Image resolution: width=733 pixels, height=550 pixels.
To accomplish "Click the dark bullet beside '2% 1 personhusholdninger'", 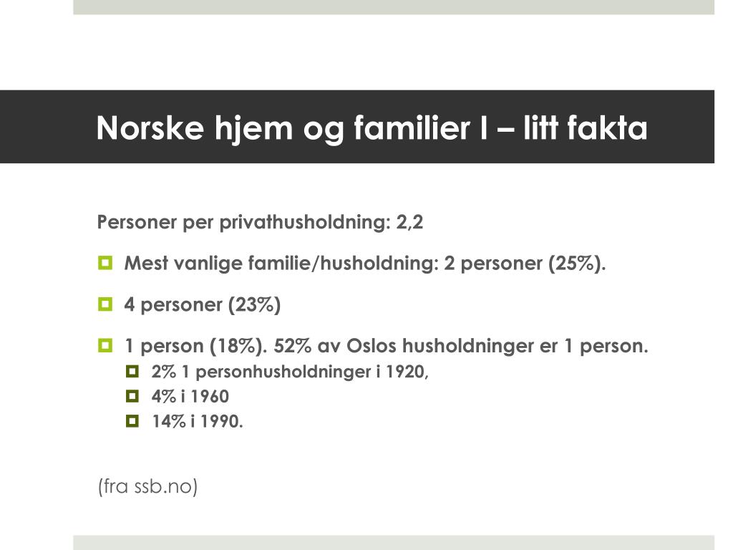I will 132,372.
